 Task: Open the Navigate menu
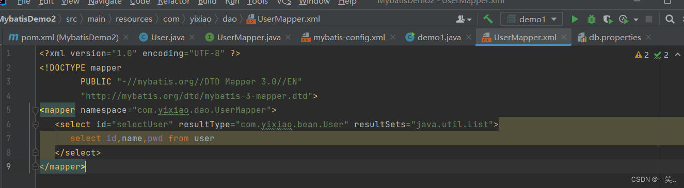(105, 3)
